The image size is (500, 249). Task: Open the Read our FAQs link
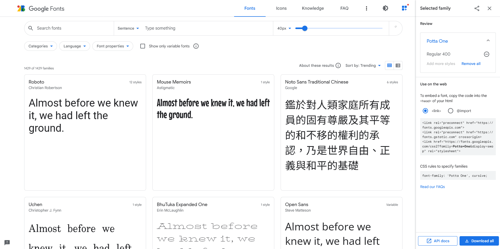(x=432, y=187)
